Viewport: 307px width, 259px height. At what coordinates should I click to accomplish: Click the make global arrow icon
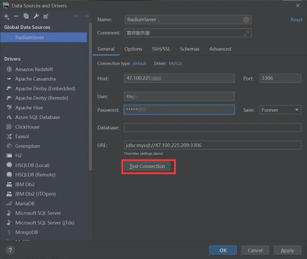[x=46, y=16]
